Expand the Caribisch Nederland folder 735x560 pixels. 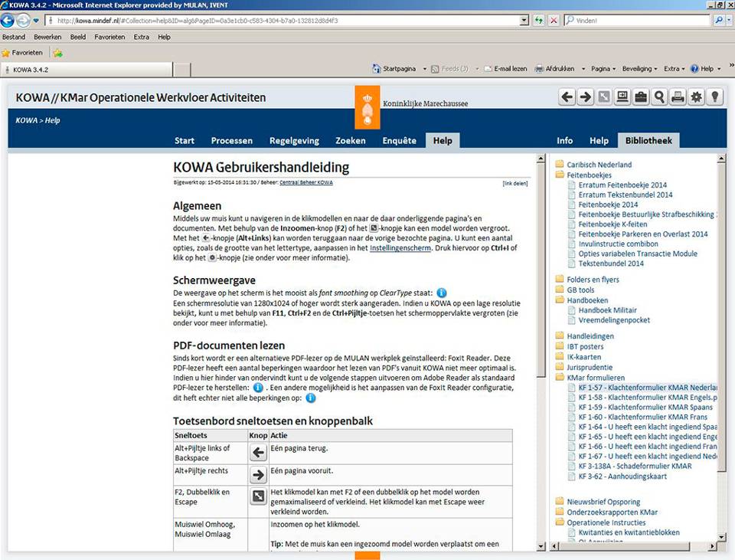point(599,165)
